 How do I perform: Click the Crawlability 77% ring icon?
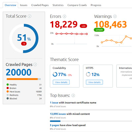coord(55,74)
